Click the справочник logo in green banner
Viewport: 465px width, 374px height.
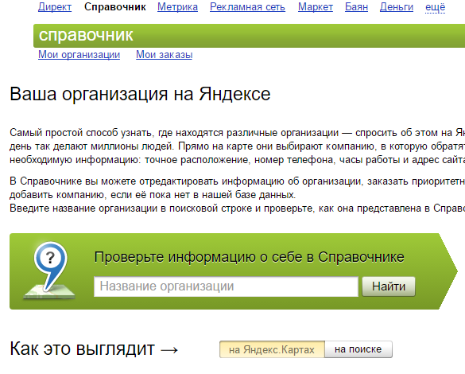[86, 35]
